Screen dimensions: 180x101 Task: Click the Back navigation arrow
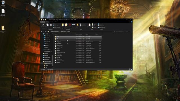tap(42, 32)
